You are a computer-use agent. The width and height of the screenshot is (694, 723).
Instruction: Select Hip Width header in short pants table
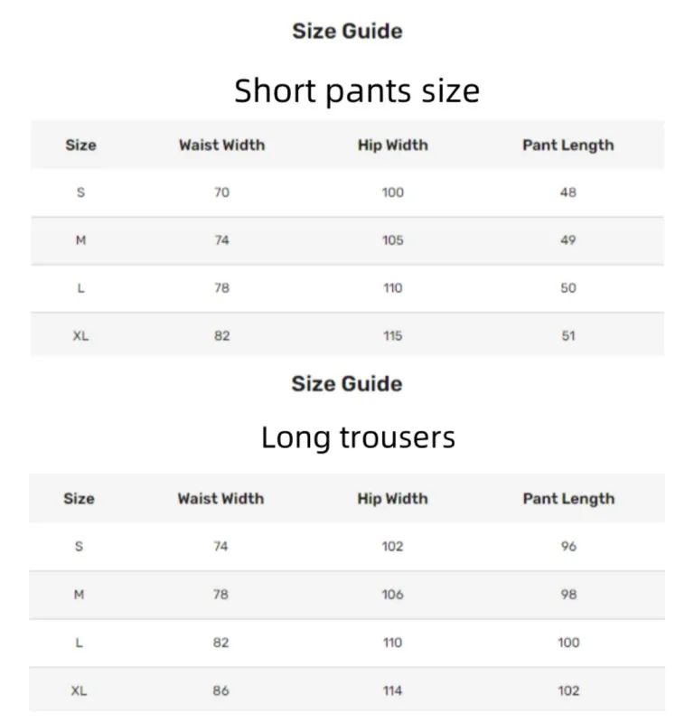coord(392,146)
